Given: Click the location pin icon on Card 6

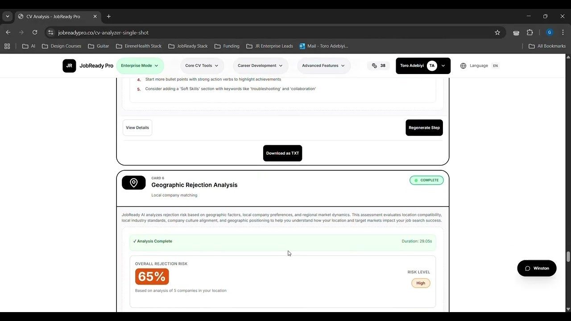Looking at the screenshot, I should pos(133,182).
